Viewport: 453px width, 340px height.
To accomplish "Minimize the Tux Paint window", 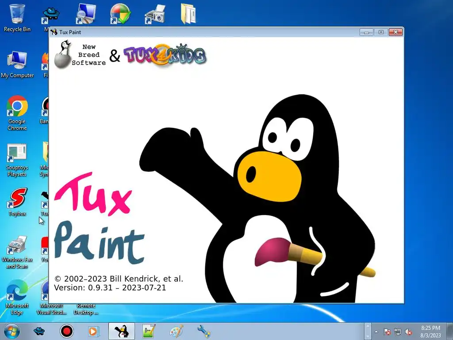I will point(366,32).
